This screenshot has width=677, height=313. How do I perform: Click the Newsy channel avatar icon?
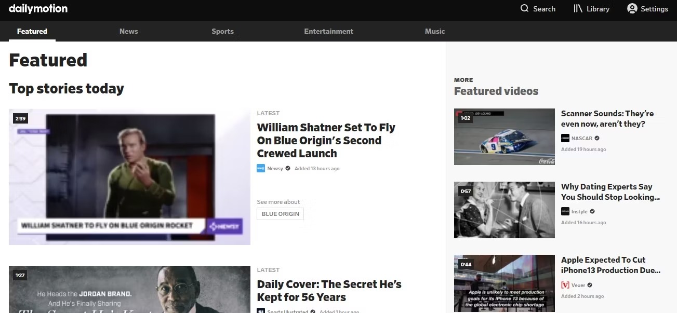pyautogui.click(x=261, y=168)
